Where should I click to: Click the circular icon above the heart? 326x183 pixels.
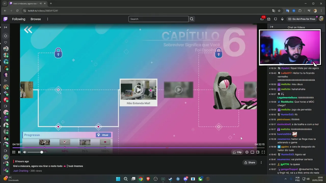point(6,36)
